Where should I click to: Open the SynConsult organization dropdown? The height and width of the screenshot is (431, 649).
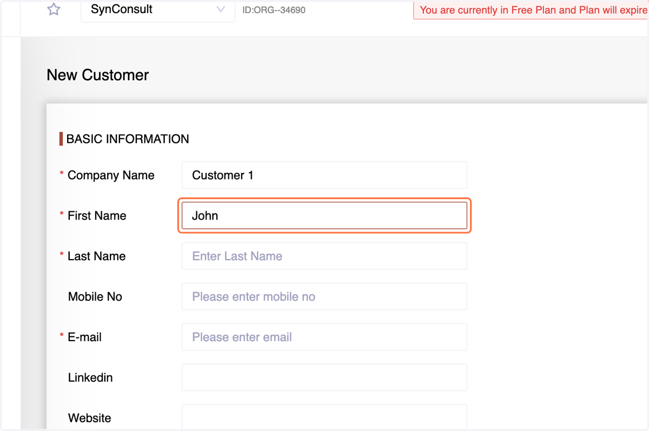158,10
